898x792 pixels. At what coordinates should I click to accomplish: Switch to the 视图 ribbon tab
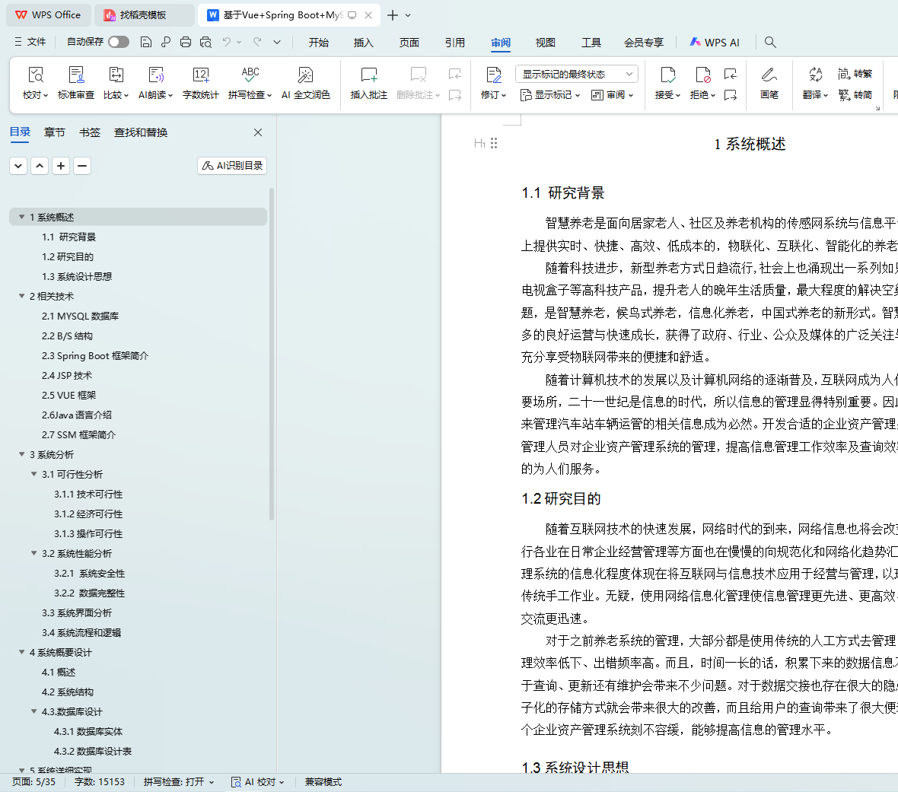(545, 43)
